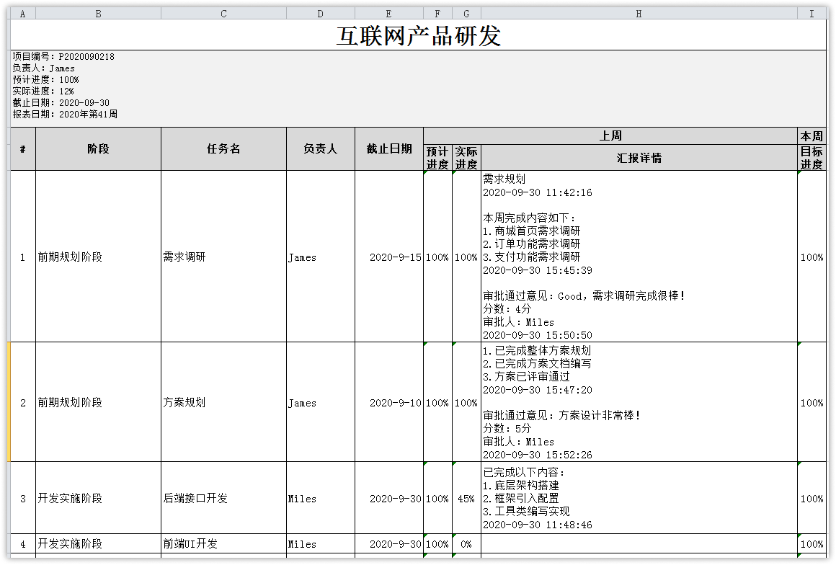836x565 pixels.
Task: Select the 45% actual progress cell
Action: click(x=466, y=499)
